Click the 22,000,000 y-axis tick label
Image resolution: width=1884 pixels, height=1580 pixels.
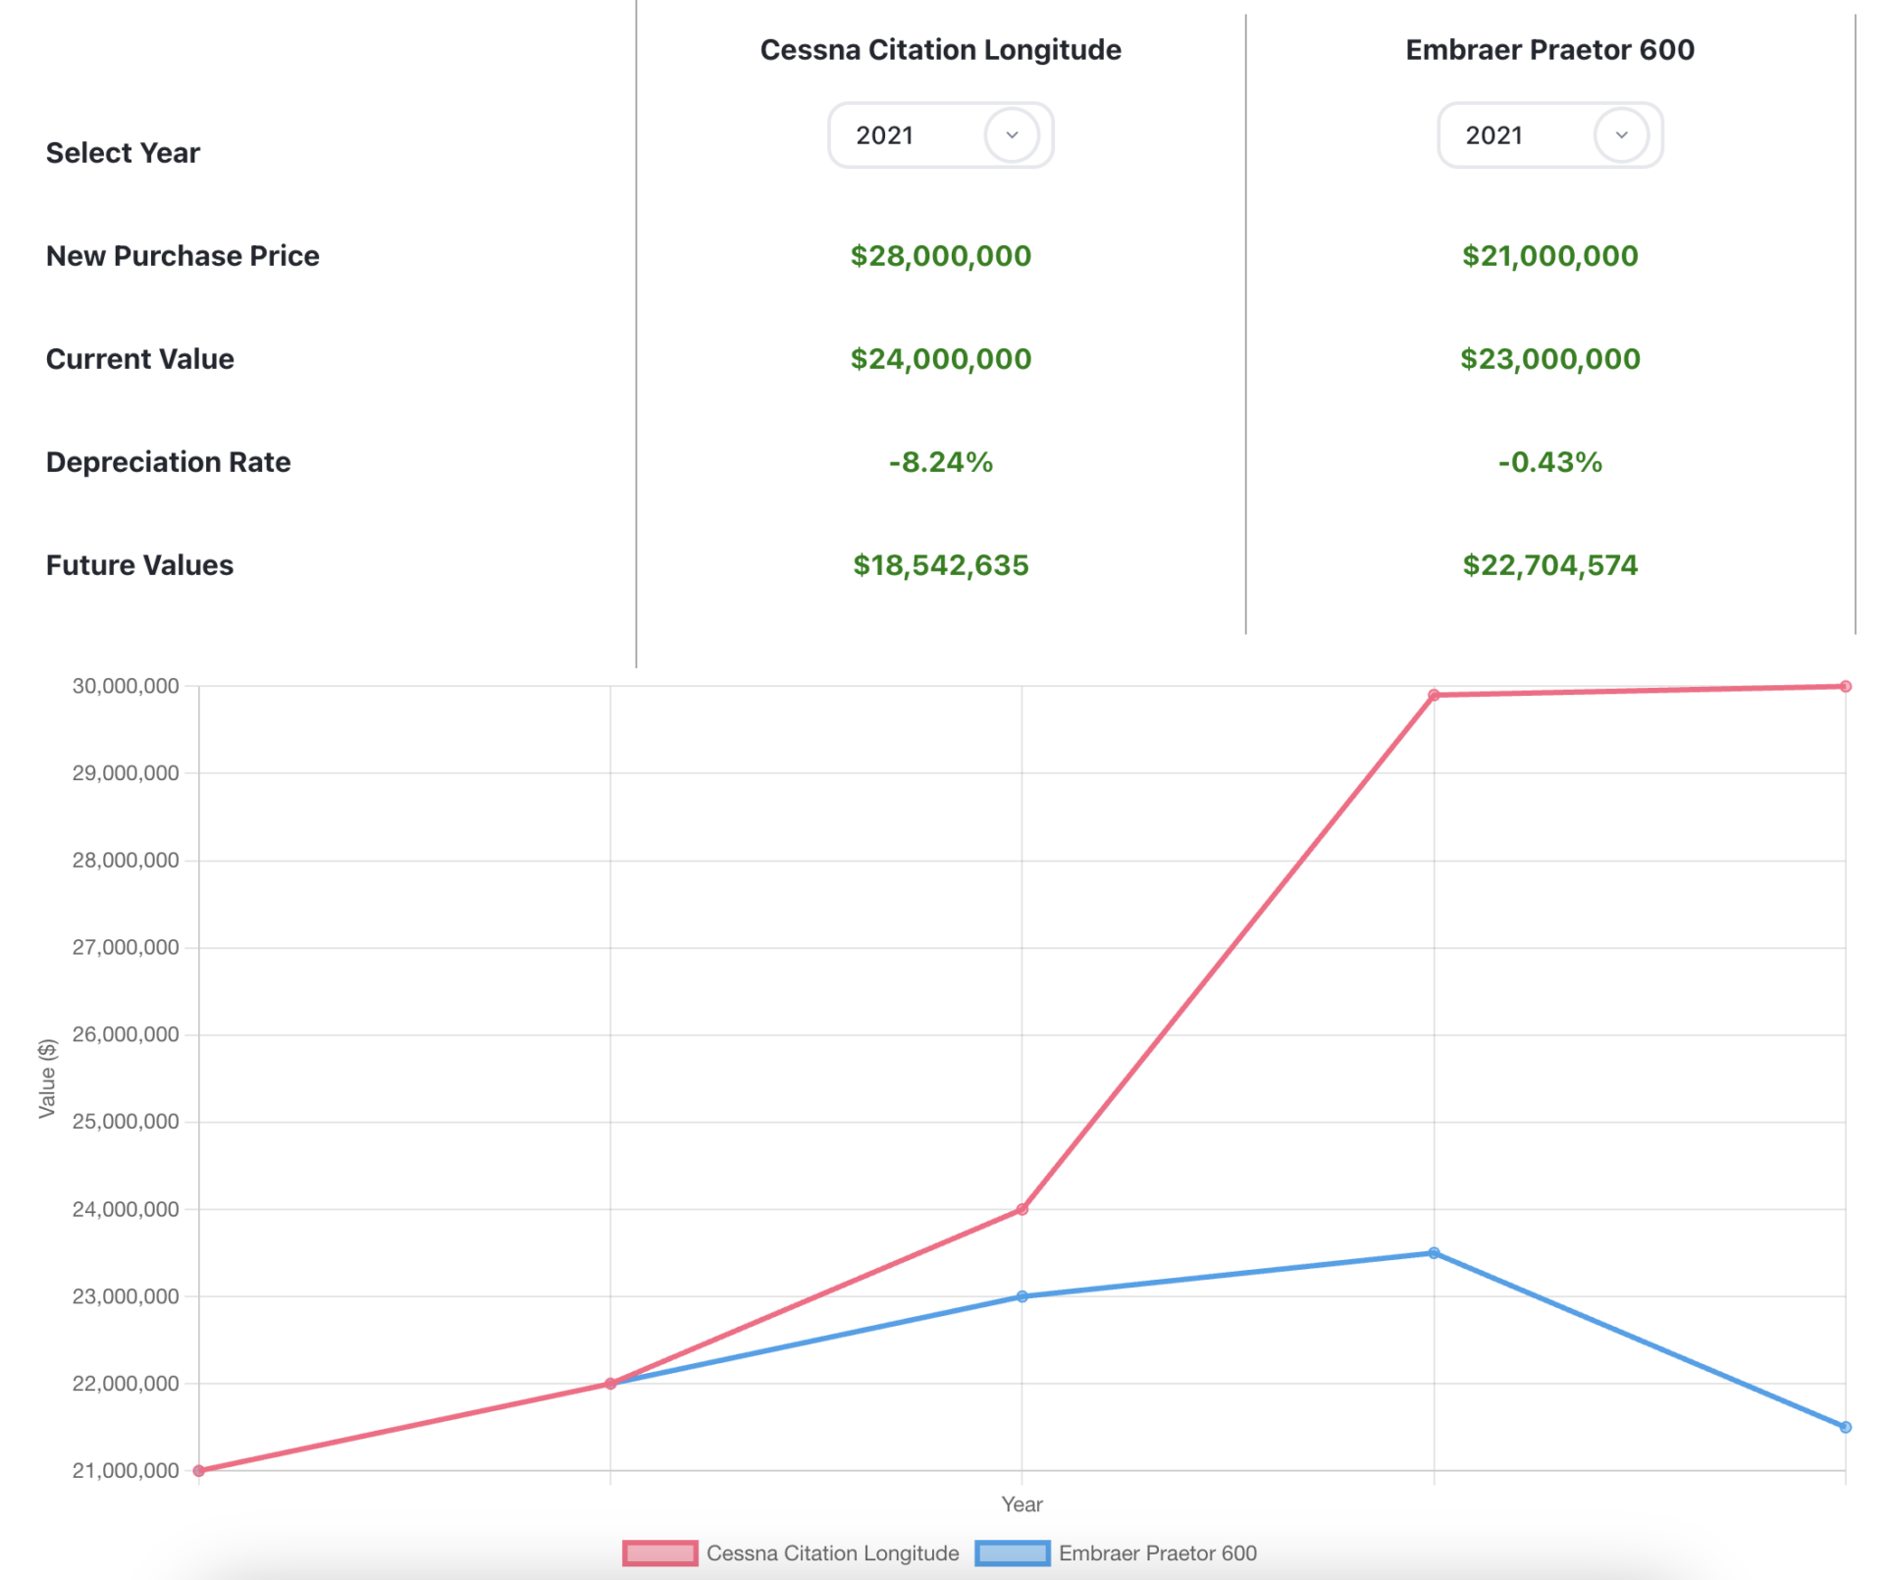tap(126, 1384)
